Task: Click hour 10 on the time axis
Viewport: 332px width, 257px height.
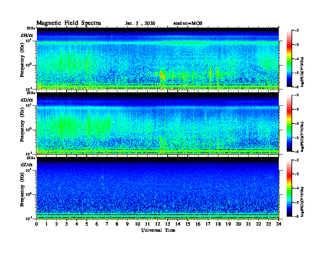Action: [x=137, y=224]
